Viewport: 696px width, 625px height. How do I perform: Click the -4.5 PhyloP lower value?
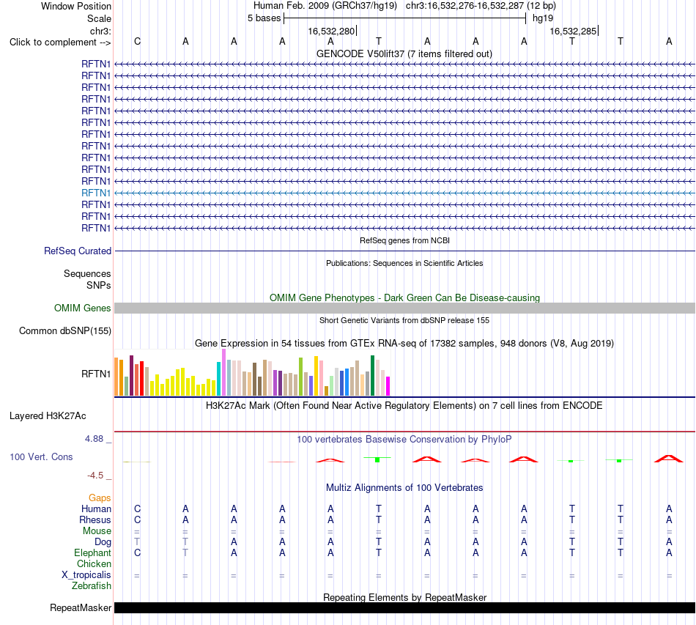pos(95,476)
